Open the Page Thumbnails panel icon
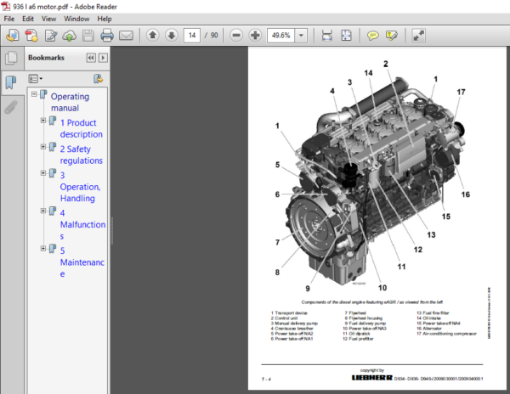The image size is (510, 394). 11,58
